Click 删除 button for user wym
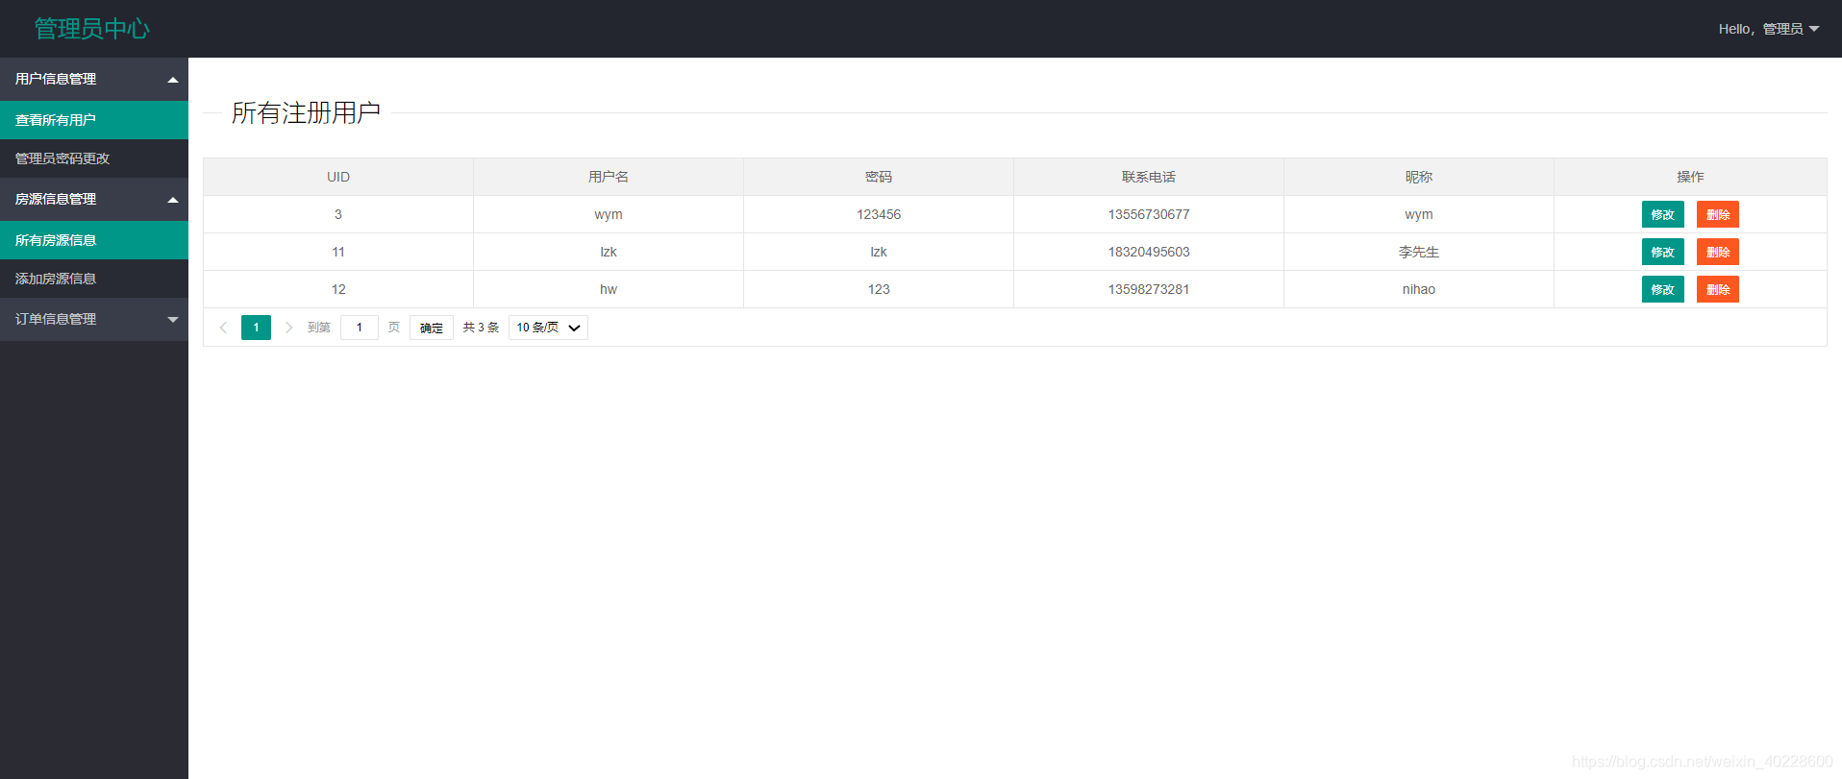Viewport: 1842px width, 779px height. click(x=1717, y=214)
